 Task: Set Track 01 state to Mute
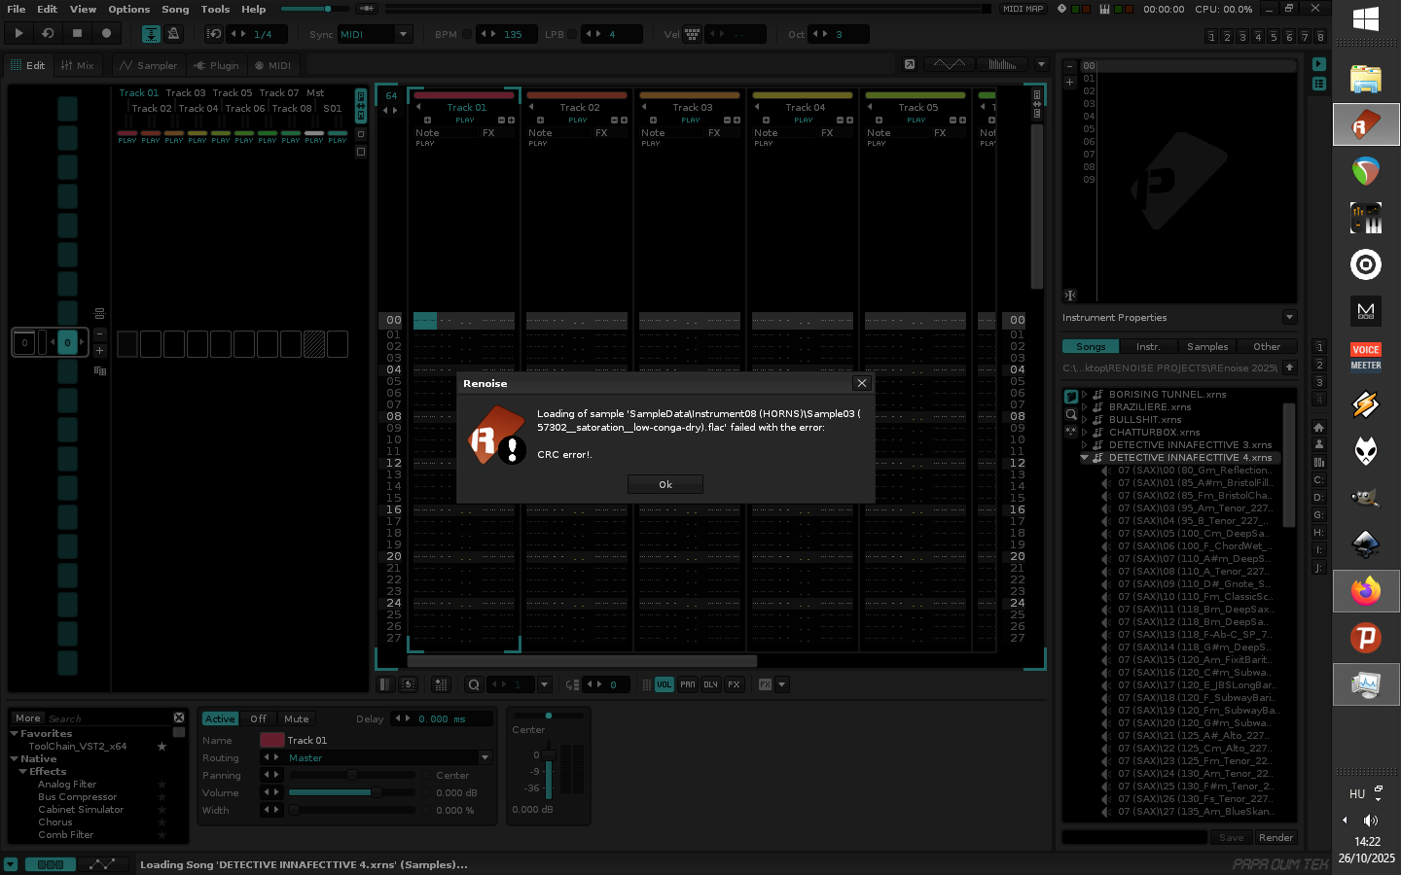[x=296, y=718]
